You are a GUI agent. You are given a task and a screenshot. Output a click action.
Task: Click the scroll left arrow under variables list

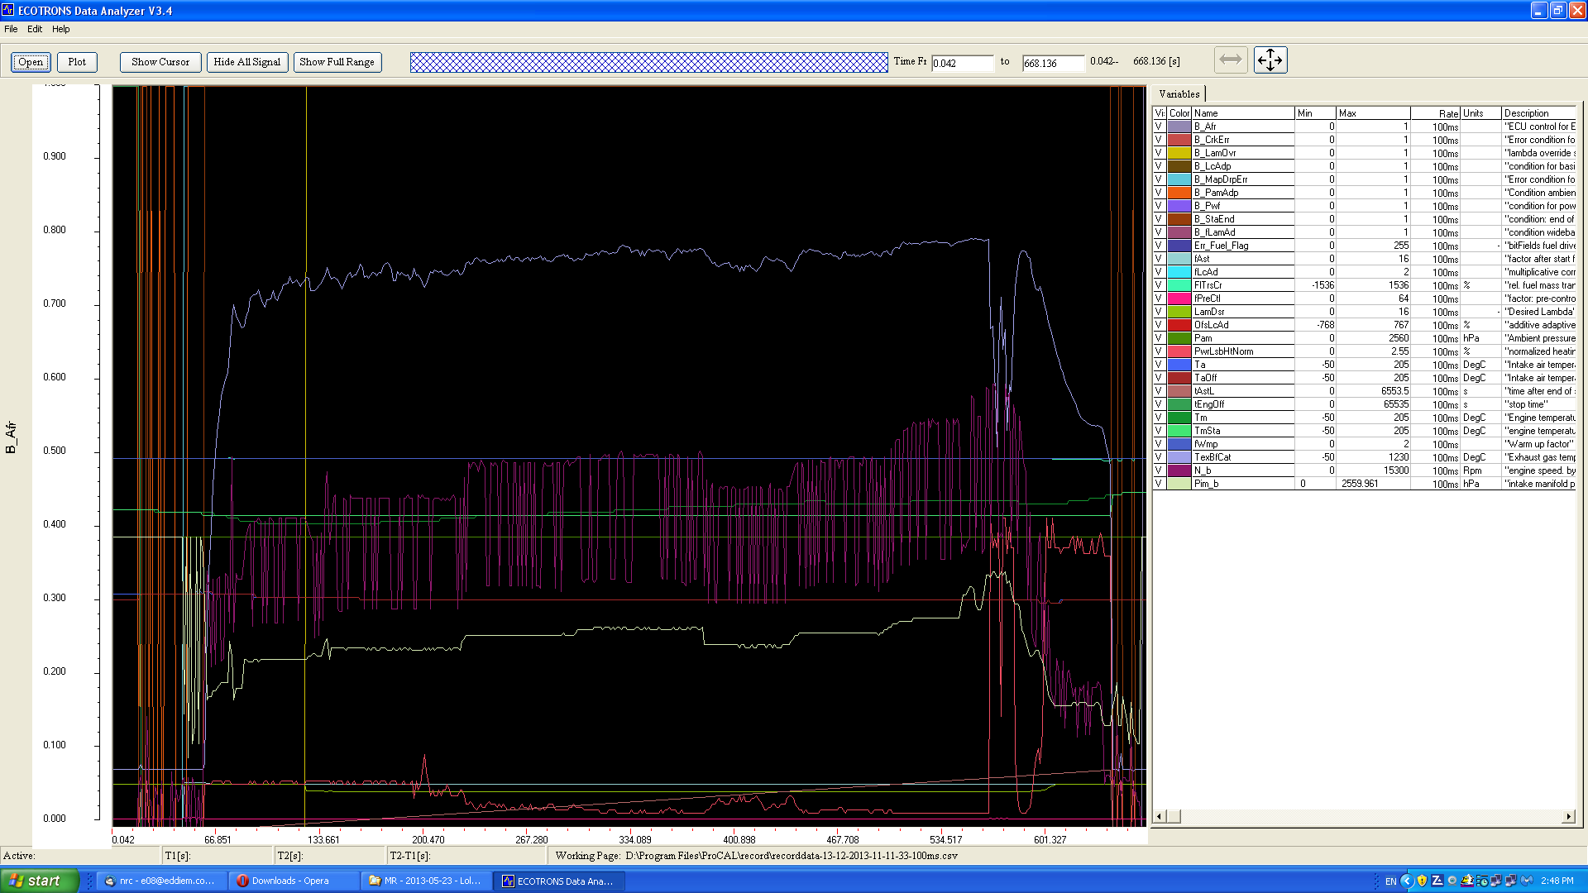pyautogui.click(x=1160, y=817)
